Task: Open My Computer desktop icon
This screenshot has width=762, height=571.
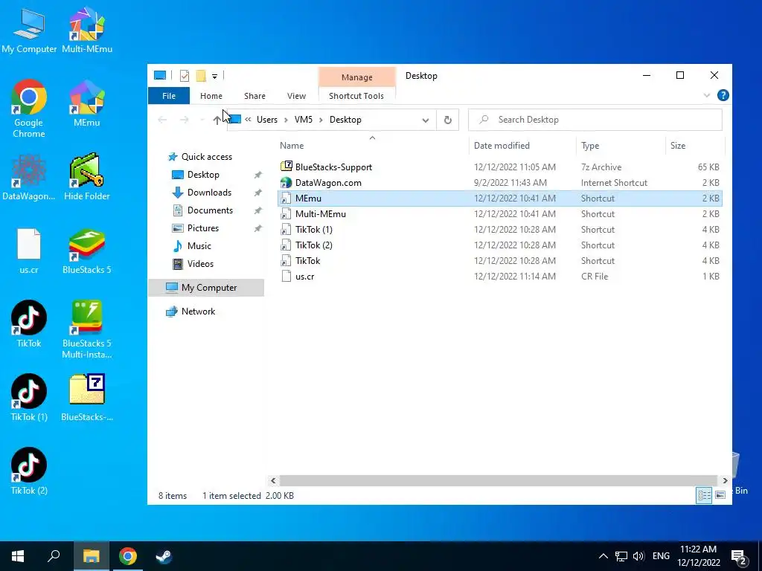Action: point(29,30)
